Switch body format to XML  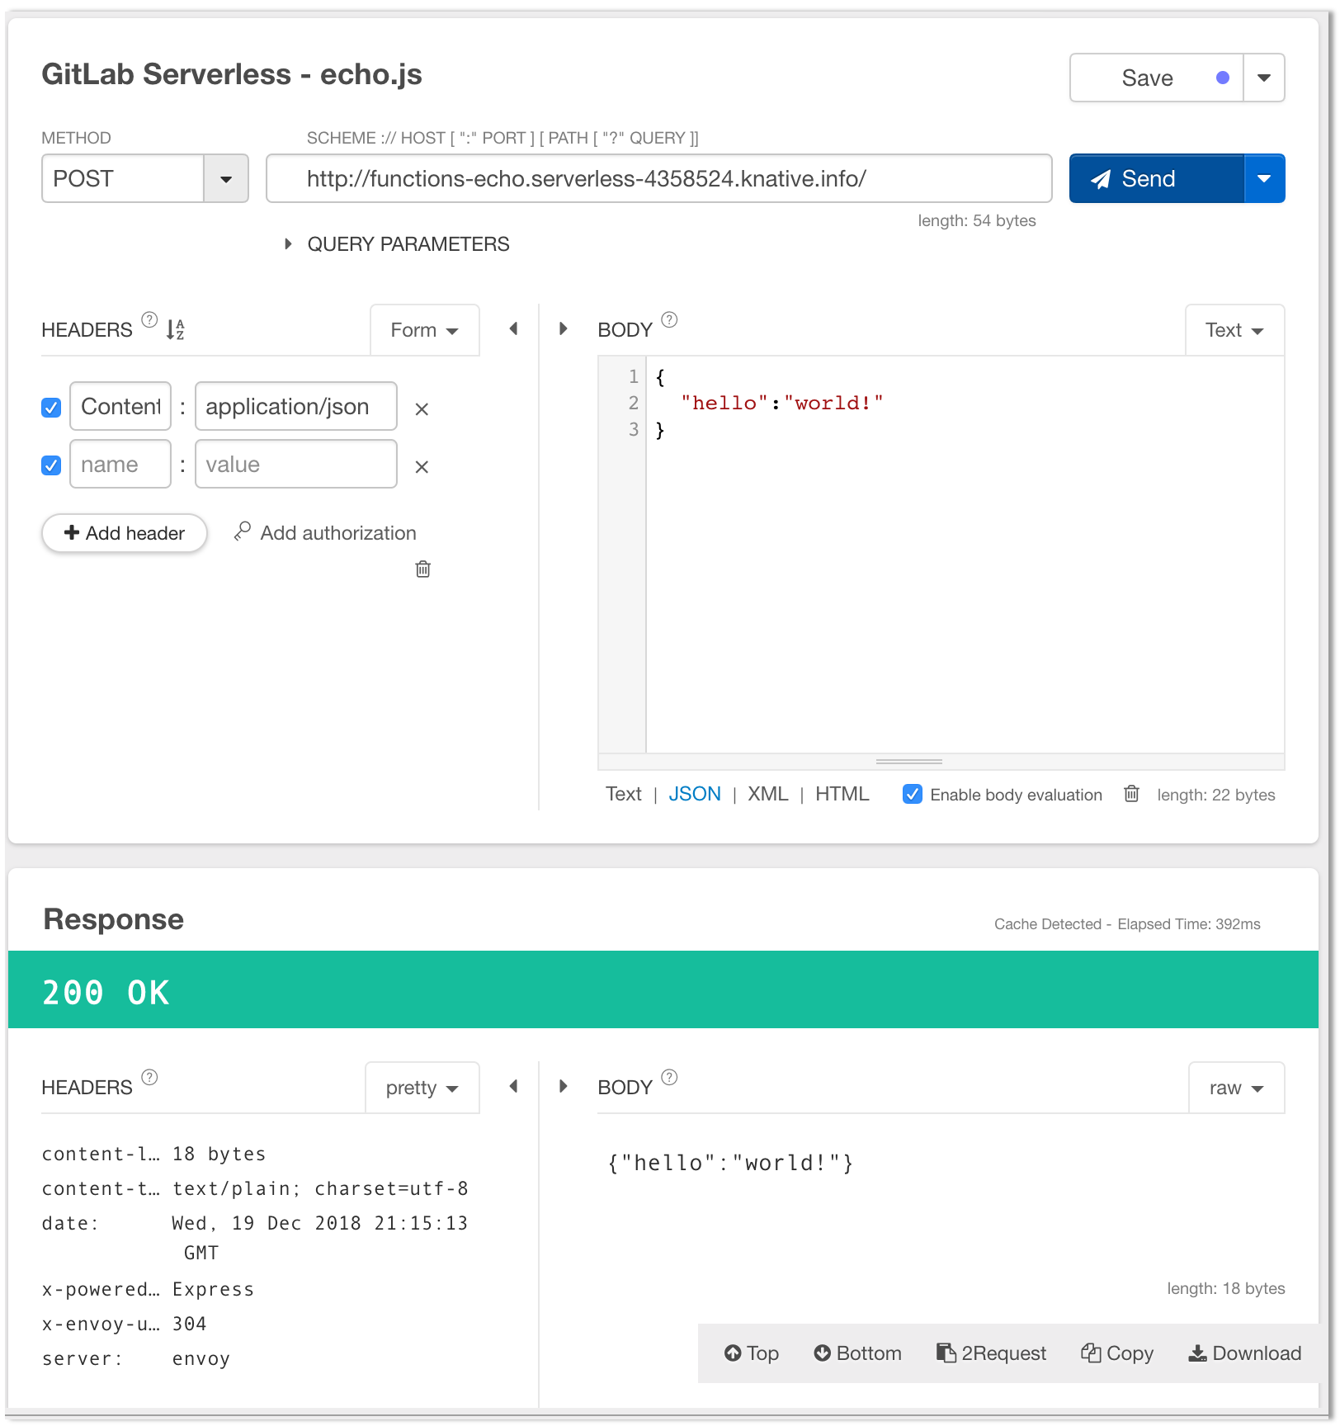click(767, 793)
